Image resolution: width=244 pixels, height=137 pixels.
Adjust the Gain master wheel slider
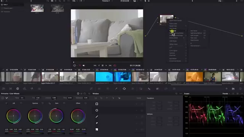56,133
